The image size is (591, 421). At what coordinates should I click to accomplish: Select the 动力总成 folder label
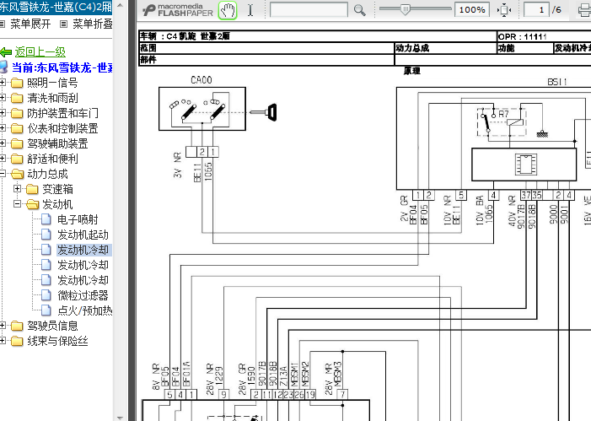[47, 174]
